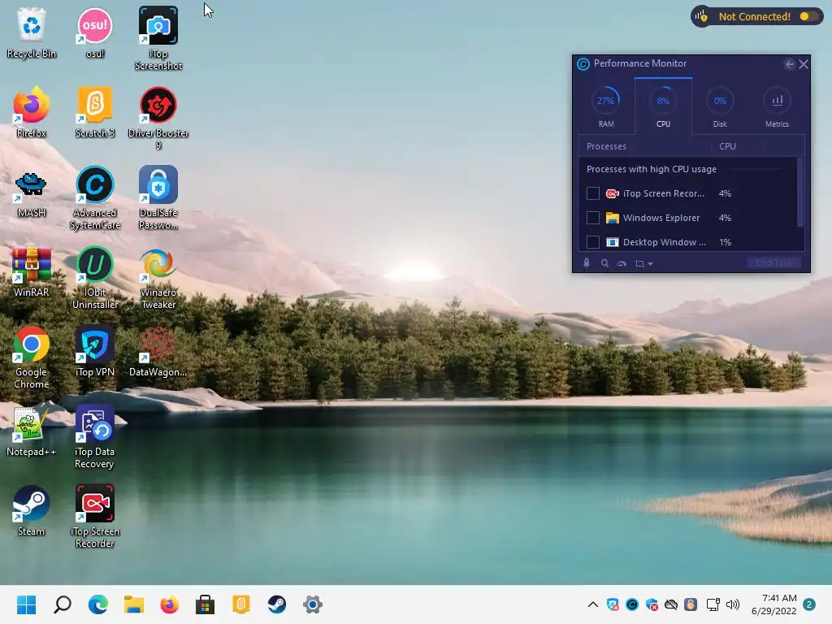
Task: Select the Google Chrome desktop shortcut
Action: click(32, 357)
